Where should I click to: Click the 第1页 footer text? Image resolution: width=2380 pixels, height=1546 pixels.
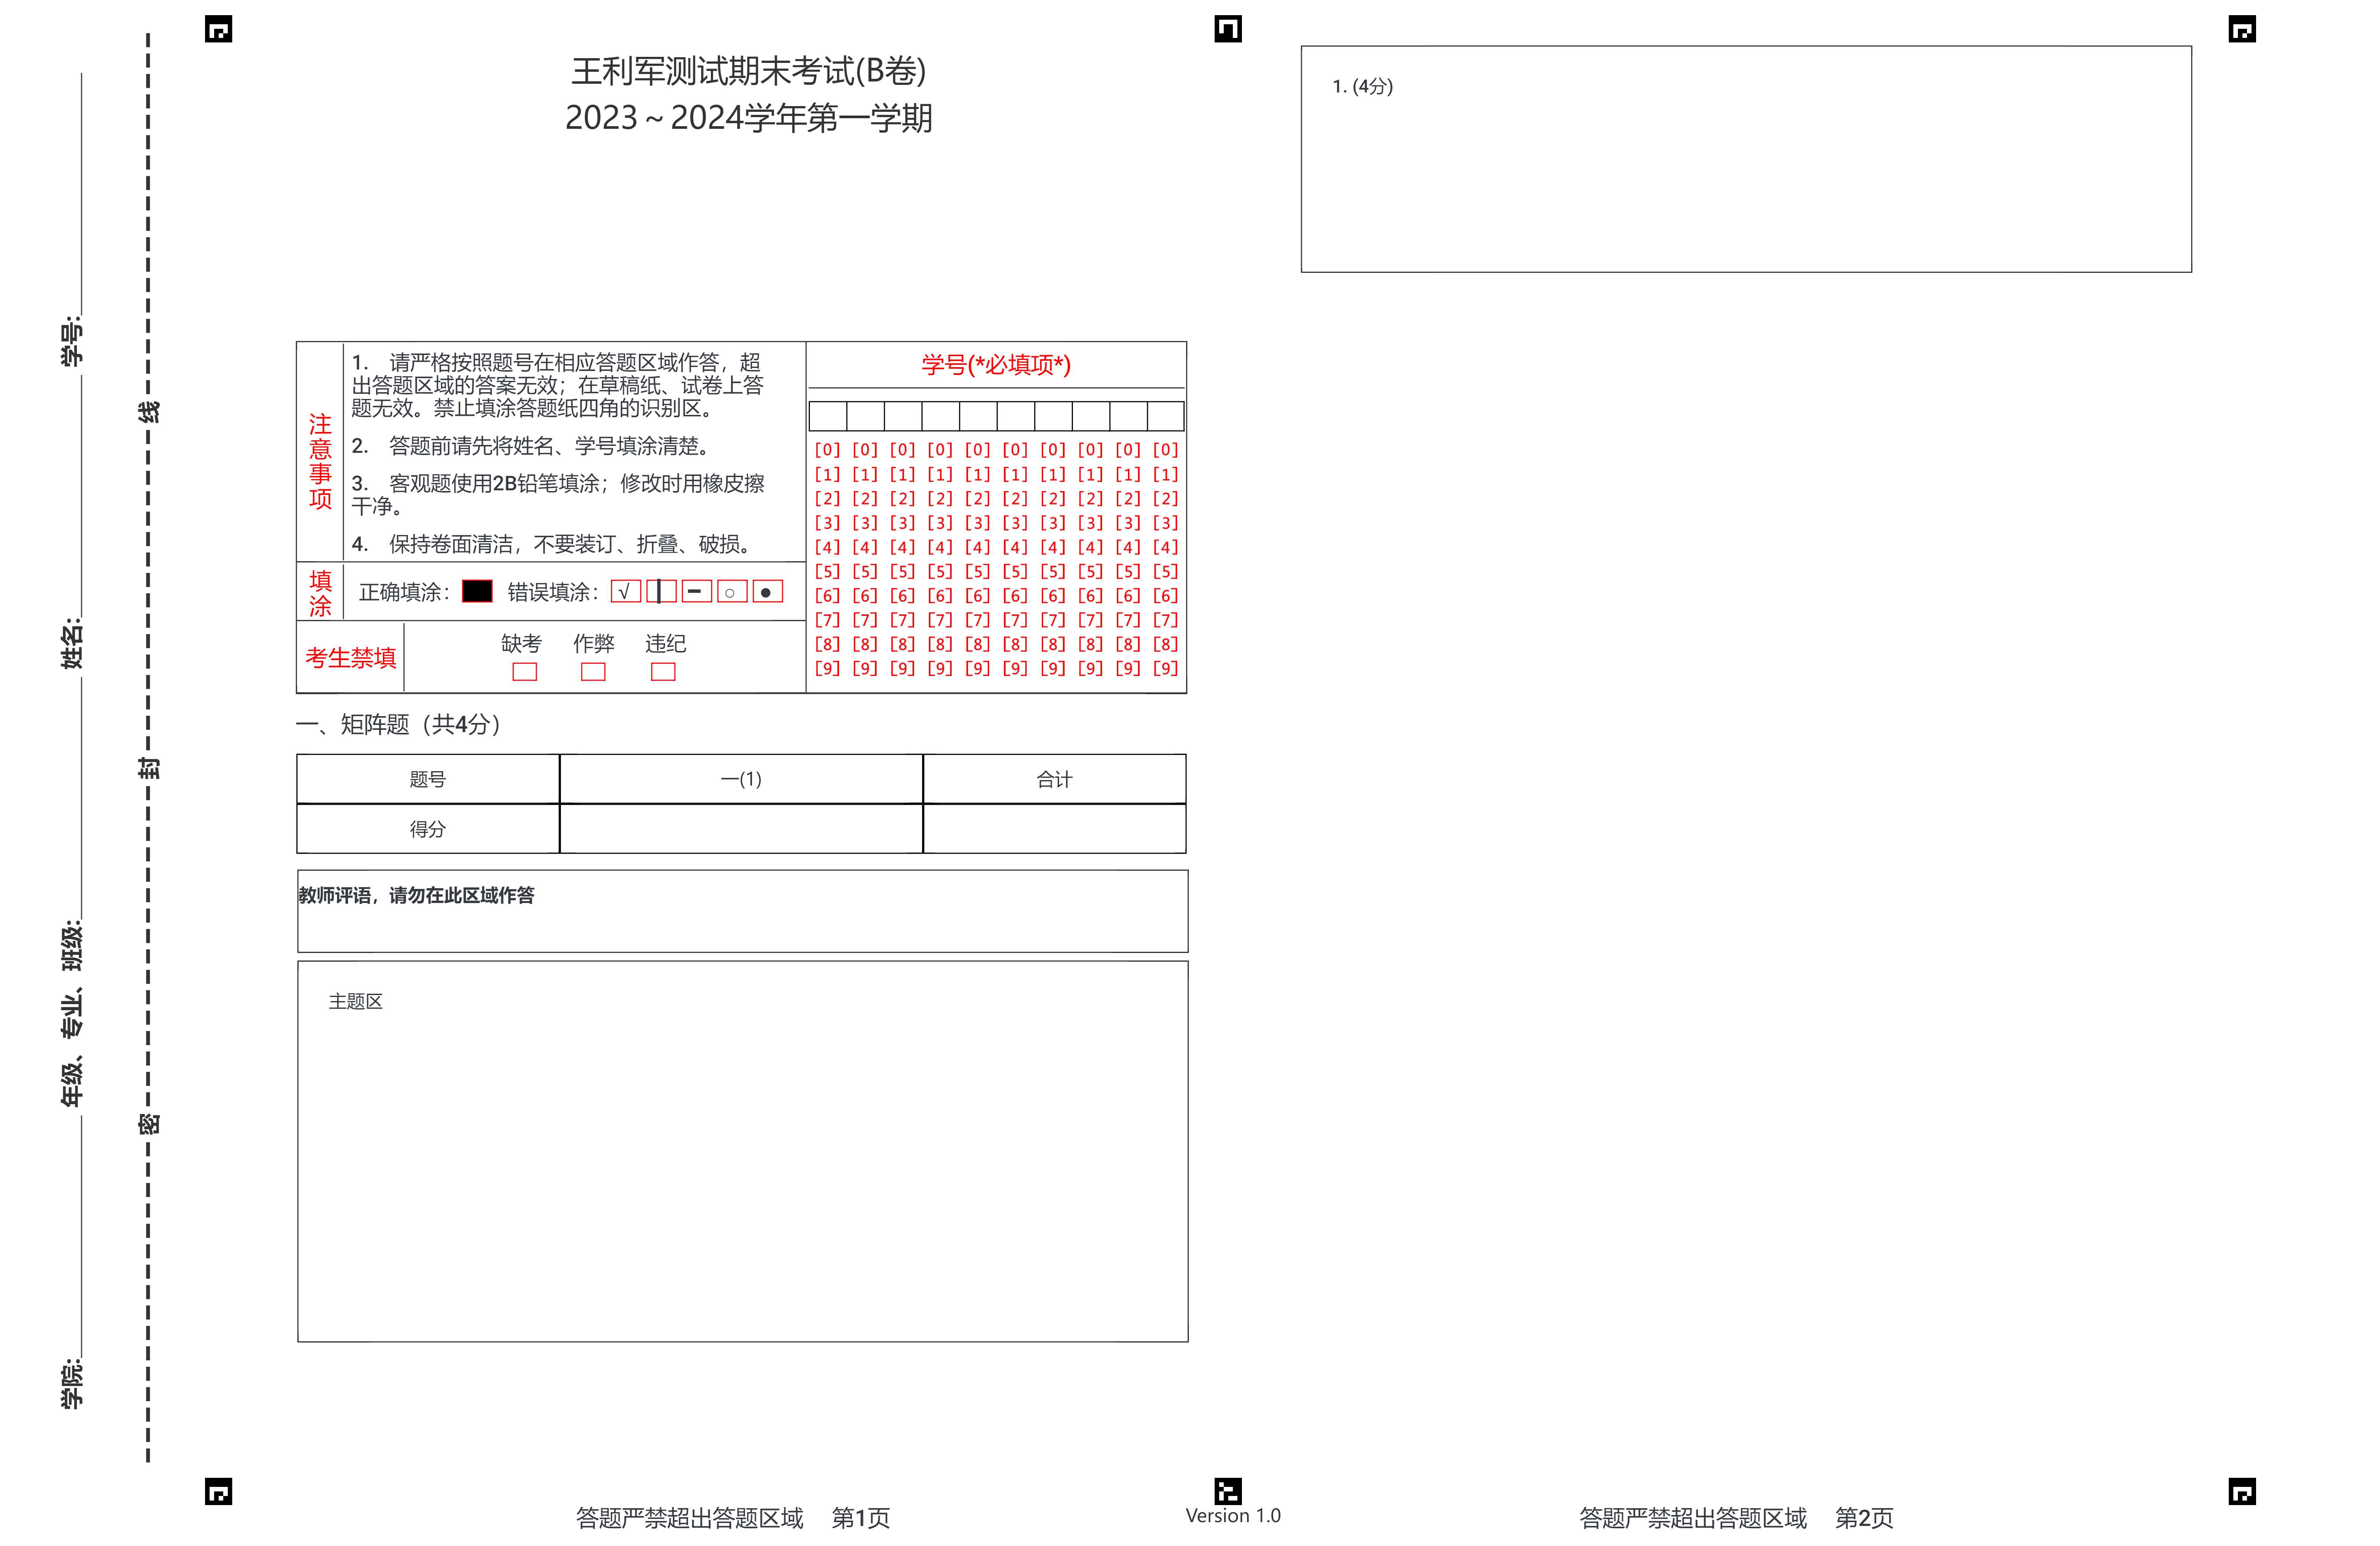tap(861, 1518)
